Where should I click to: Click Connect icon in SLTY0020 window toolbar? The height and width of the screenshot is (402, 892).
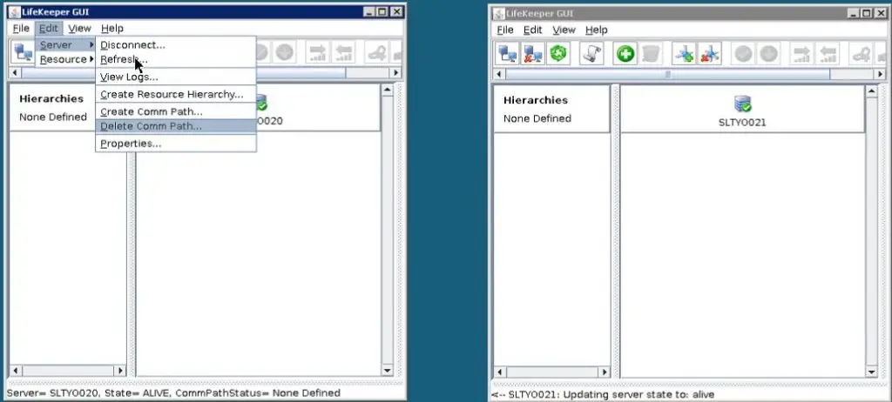click(x=23, y=52)
